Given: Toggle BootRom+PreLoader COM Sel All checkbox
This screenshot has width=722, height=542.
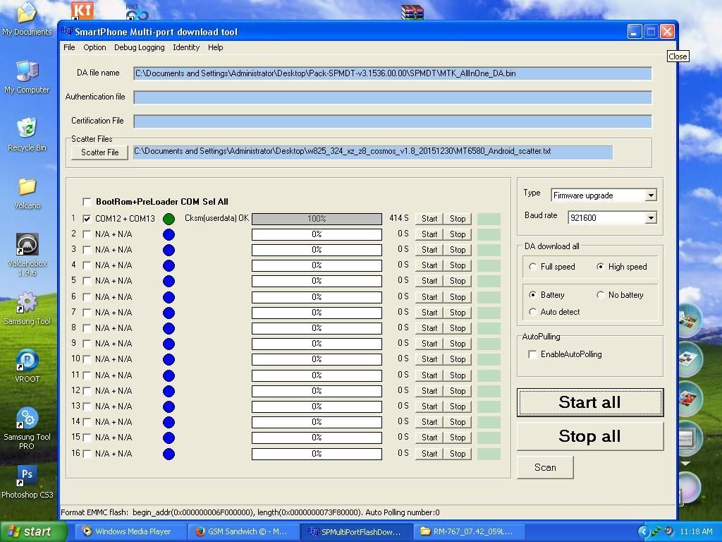Looking at the screenshot, I should tap(87, 202).
